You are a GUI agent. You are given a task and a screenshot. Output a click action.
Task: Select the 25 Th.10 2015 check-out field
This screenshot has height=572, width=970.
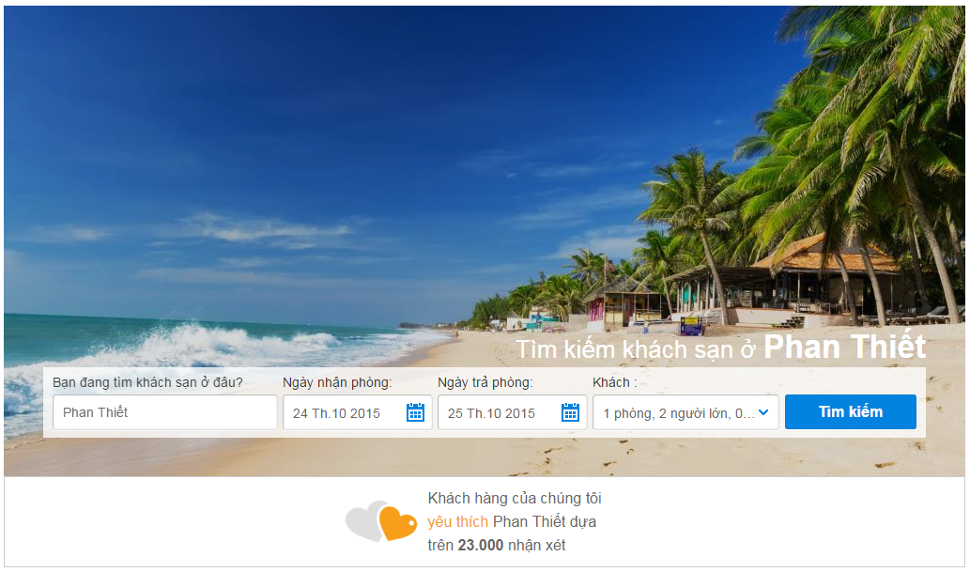[512, 412]
